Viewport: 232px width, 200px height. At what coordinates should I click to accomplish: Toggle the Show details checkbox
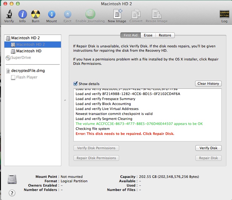tap(75, 83)
